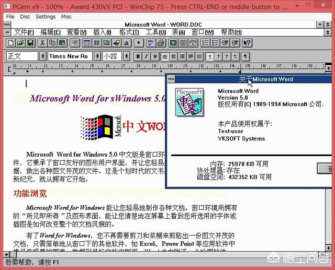Click the zoom 100 percent view icon
Viewport: 335px width, 270px height.
tap(183, 43)
